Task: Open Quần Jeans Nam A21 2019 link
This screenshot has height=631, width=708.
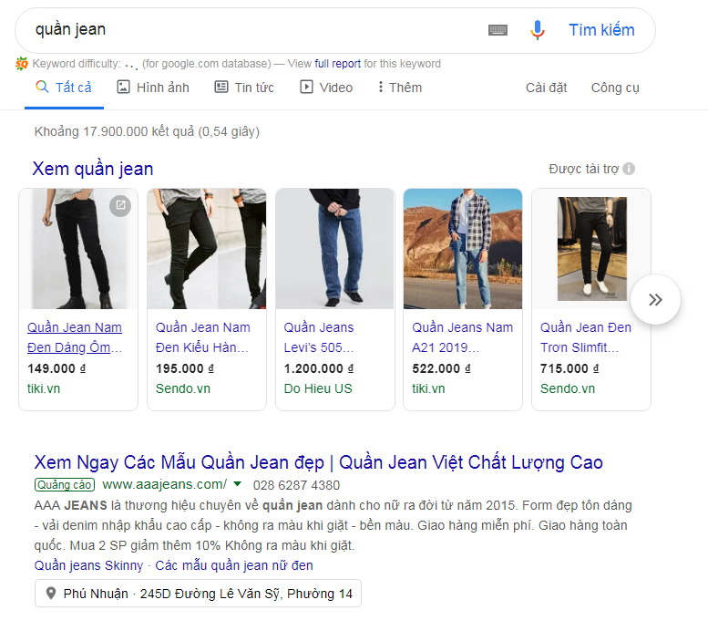Action: click(x=462, y=337)
